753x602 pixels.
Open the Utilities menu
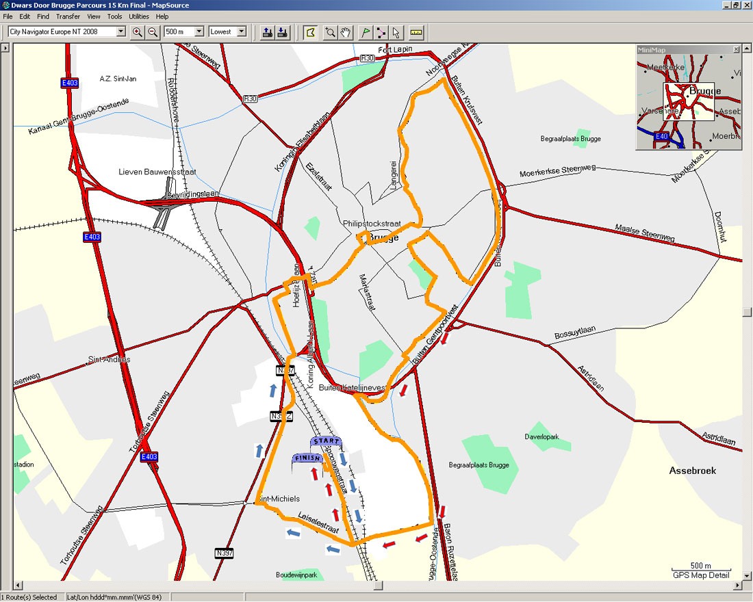138,16
